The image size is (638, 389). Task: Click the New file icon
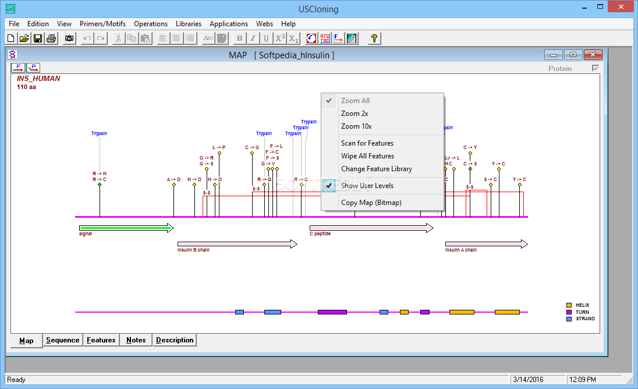click(11, 38)
